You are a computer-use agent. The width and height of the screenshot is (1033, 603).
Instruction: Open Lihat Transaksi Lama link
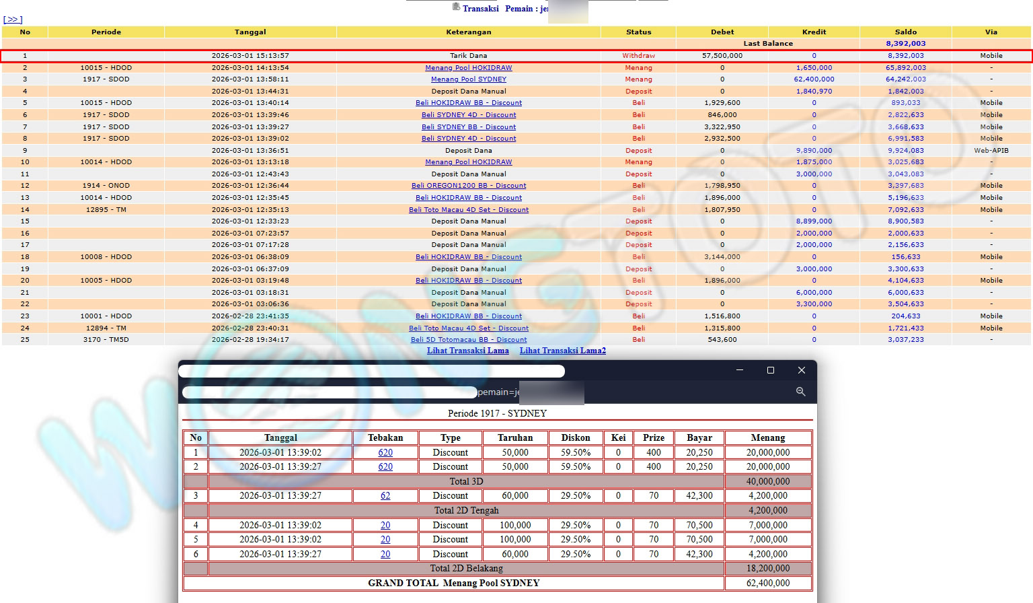coord(467,351)
